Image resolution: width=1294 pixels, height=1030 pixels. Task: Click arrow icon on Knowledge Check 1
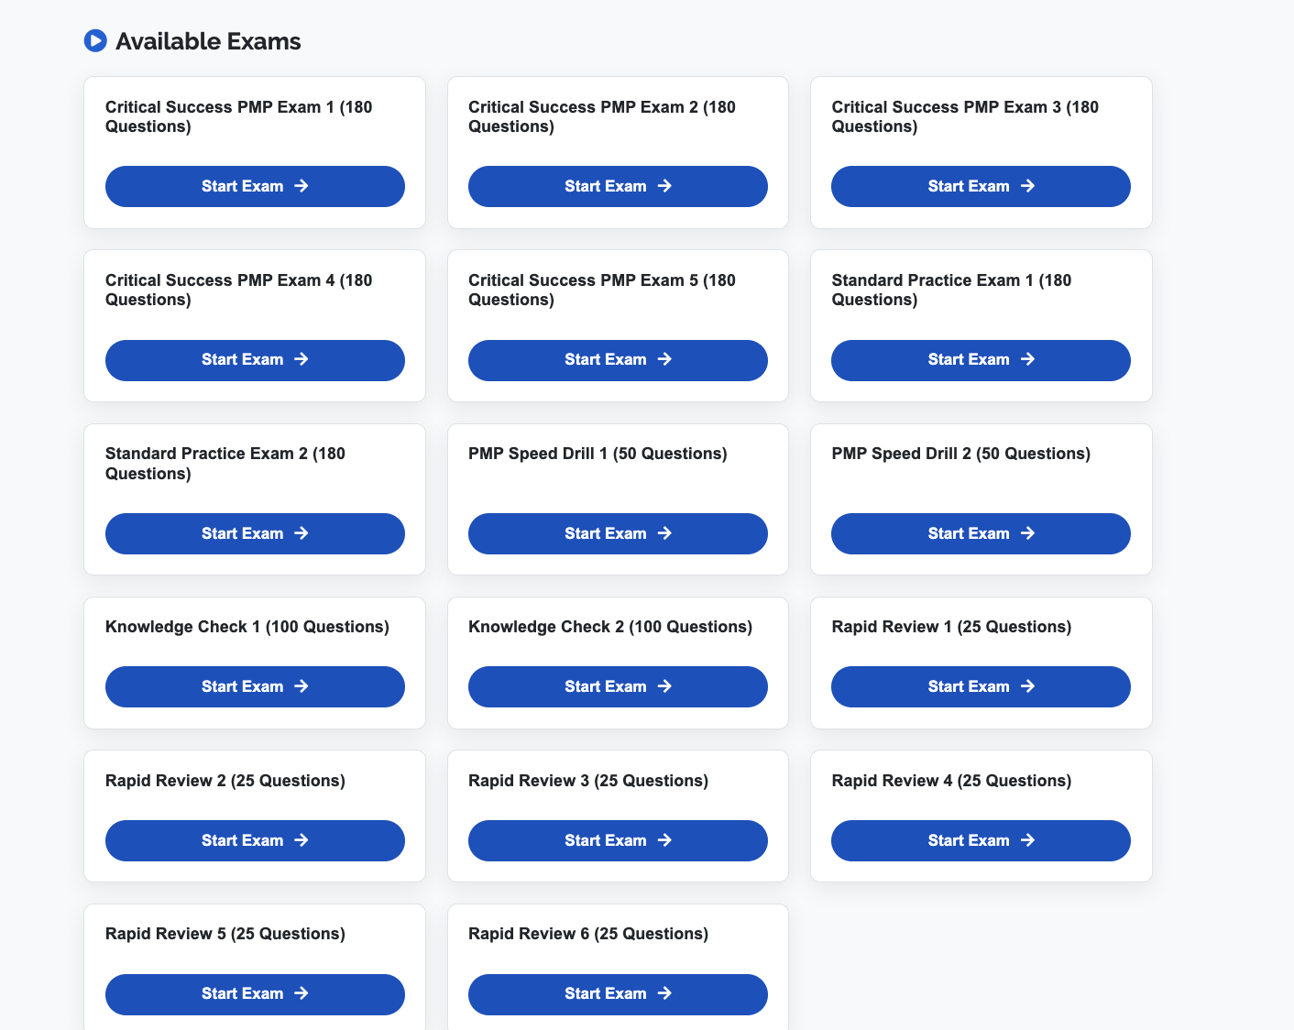click(x=302, y=686)
